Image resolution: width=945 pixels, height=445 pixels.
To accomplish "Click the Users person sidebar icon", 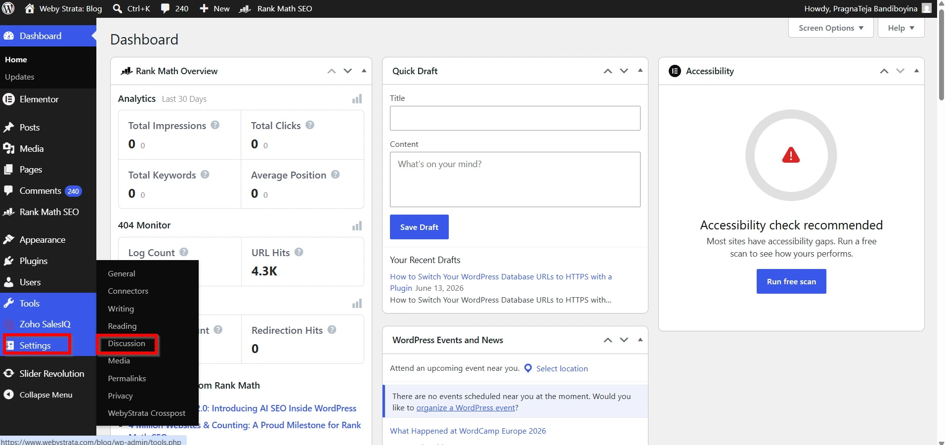I will click(8, 282).
